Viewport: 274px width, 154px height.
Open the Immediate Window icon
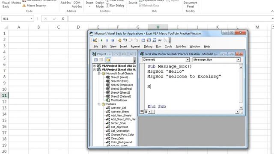coord(149,40)
